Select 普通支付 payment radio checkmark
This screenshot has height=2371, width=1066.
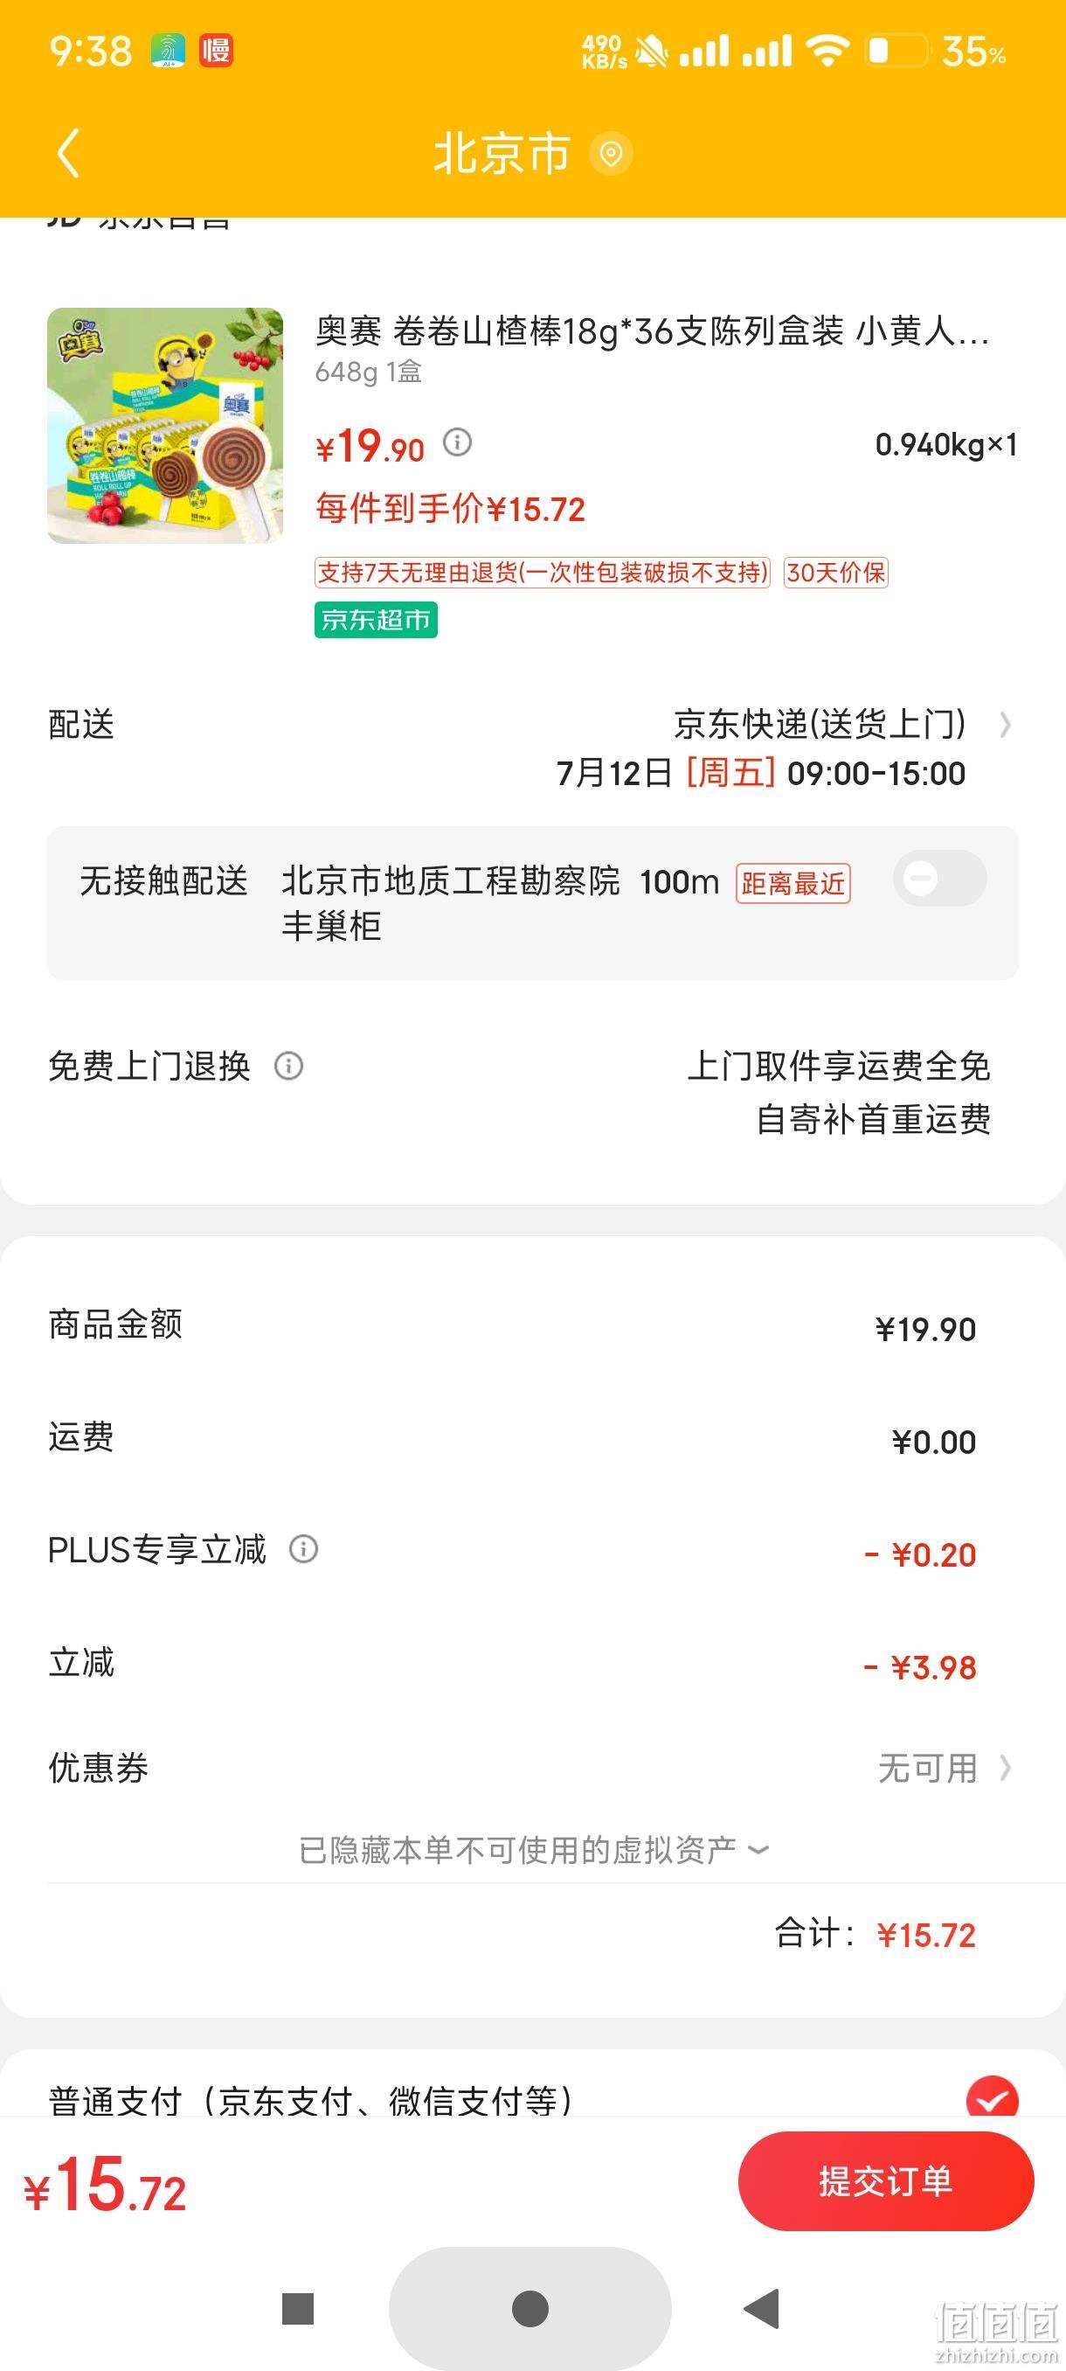[x=993, y=2098]
